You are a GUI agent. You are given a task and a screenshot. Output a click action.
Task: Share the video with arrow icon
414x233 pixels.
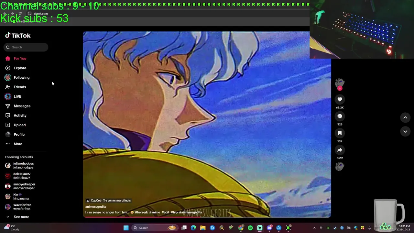point(340,150)
